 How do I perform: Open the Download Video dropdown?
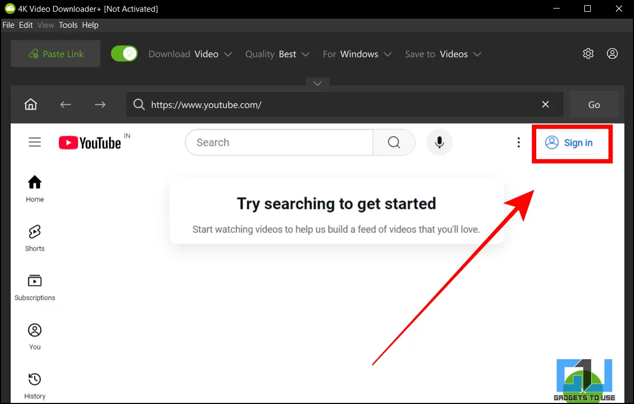(x=190, y=54)
